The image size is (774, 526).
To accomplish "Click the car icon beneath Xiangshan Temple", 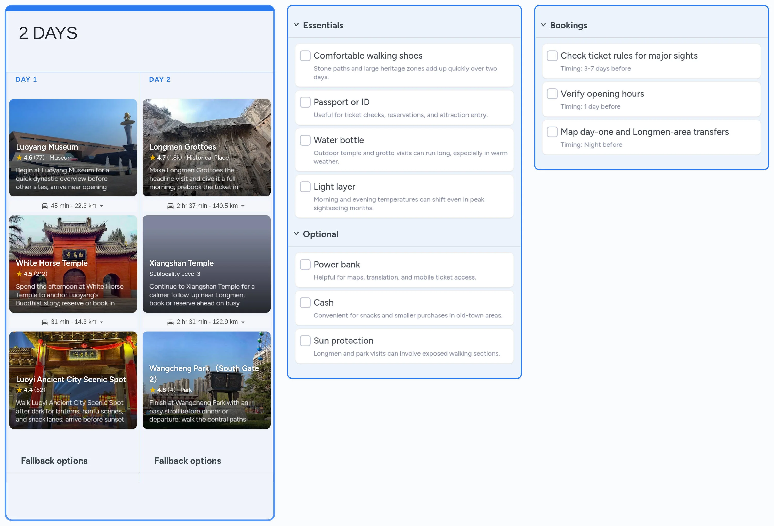I will pos(171,322).
